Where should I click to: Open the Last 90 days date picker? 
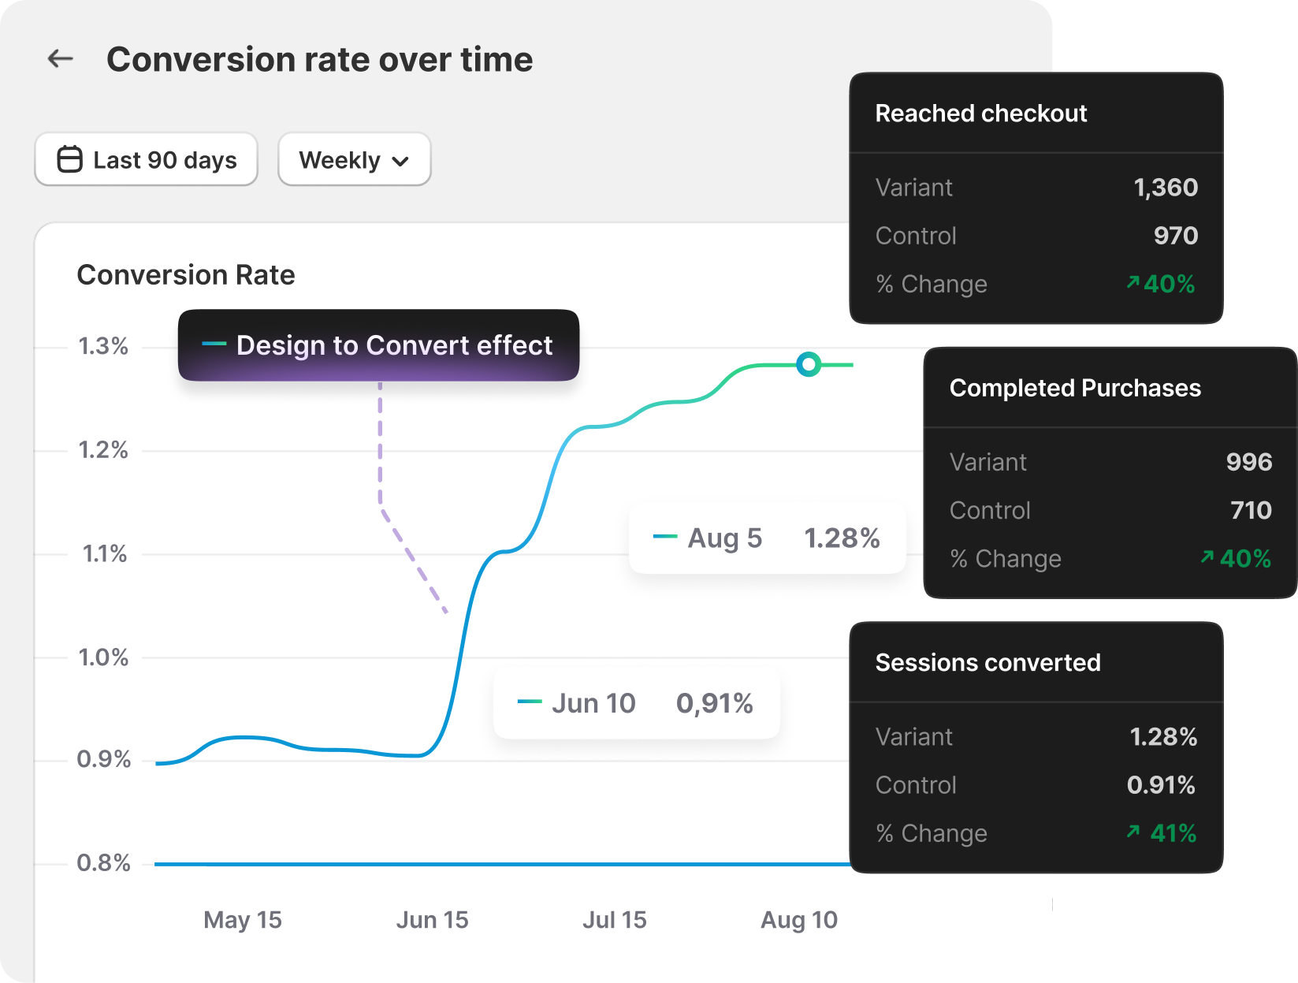(x=147, y=159)
